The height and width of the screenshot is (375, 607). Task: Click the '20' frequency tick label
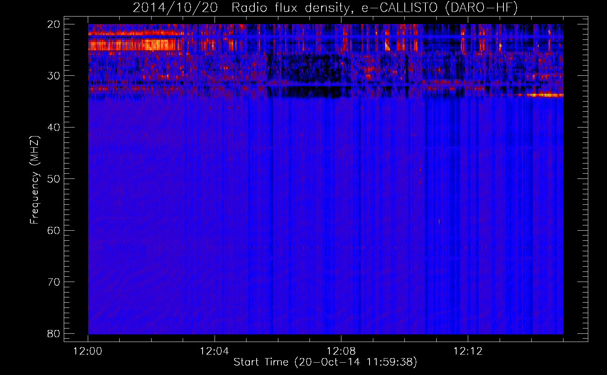[54, 24]
